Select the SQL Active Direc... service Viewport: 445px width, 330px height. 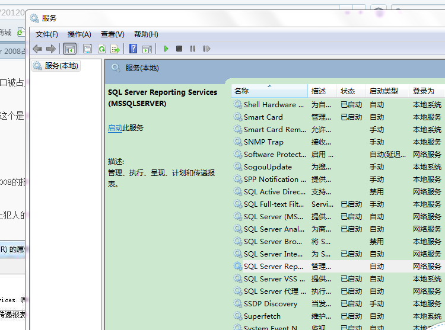(275, 192)
